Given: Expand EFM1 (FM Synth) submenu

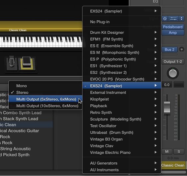Looking at the screenshot, I should (122, 39).
